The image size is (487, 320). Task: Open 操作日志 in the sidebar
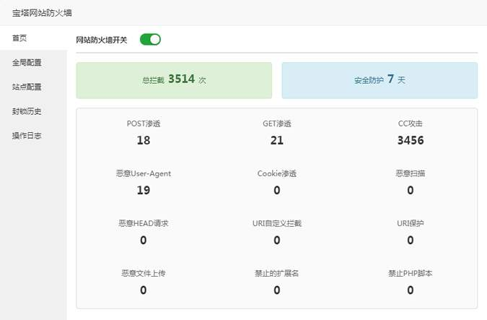click(27, 135)
